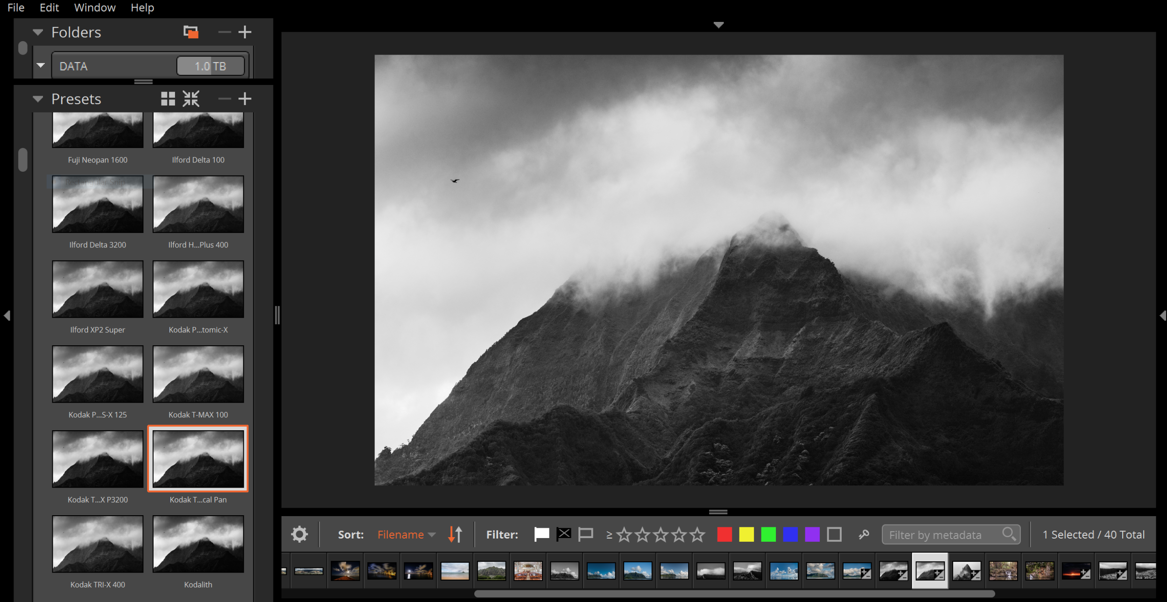Reverse sort direction with arrows icon
Image resolution: width=1167 pixels, height=602 pixels.
pos(455,534)
